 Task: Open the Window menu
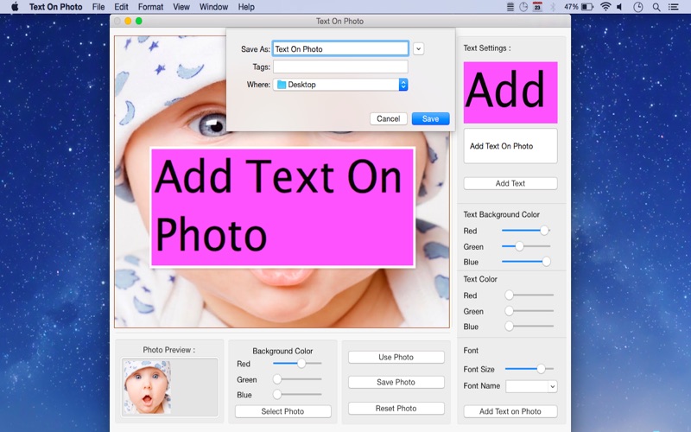(213, 7)
